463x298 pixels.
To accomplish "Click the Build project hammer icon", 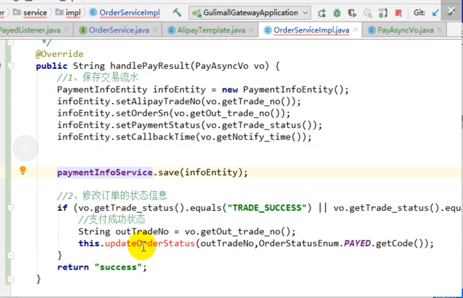I will 177,13.
